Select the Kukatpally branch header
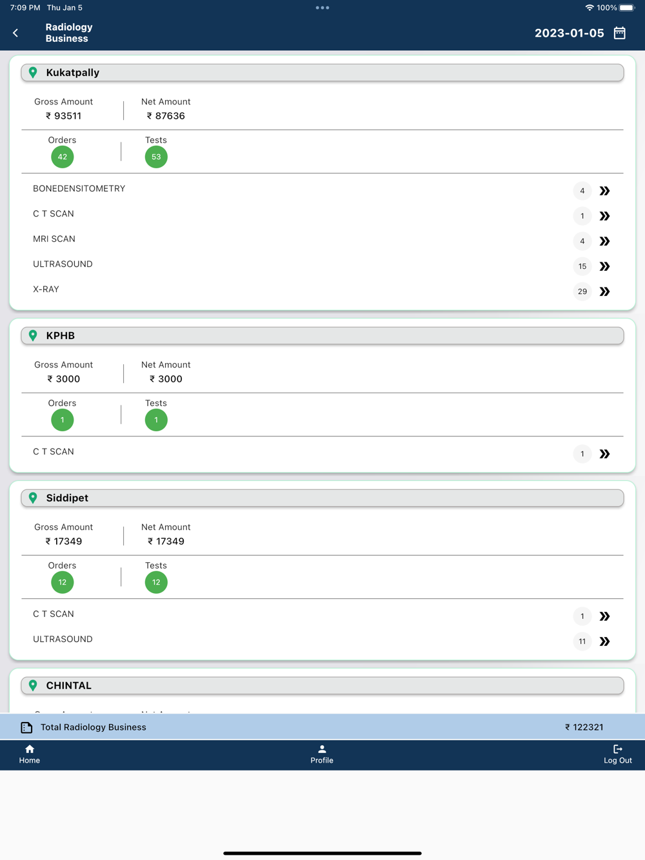Image resolution: width=645 pixels, height=860 pixels. 322,73
